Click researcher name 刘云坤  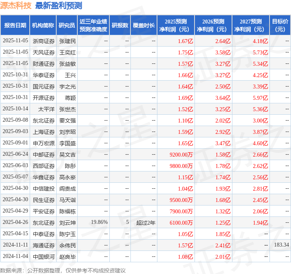(68, 223)
